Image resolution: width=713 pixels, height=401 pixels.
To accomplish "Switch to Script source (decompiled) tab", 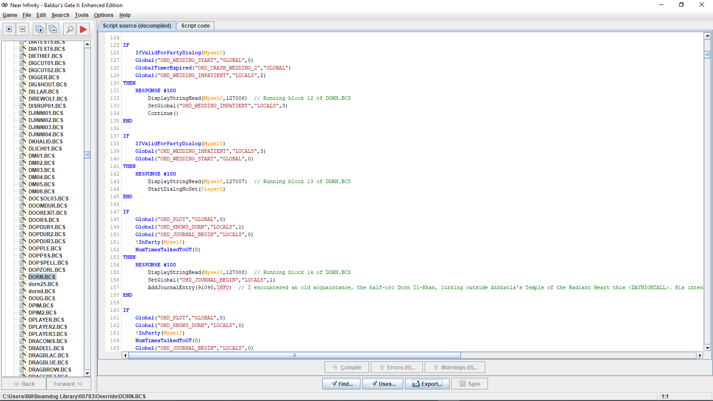I will (137, 26).
